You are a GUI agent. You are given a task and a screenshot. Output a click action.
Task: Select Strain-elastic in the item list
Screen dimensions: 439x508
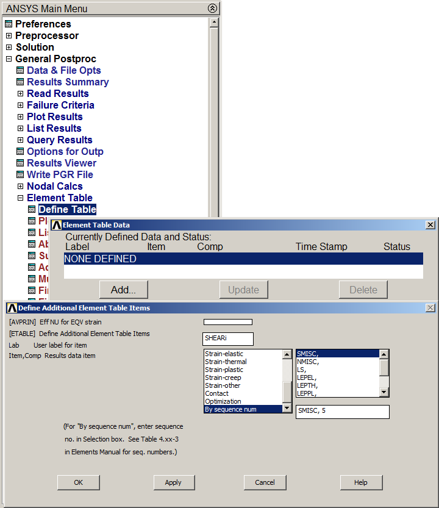pos(224,354)
